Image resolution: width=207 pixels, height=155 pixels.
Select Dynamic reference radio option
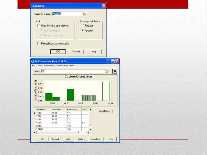pos(42,35)
